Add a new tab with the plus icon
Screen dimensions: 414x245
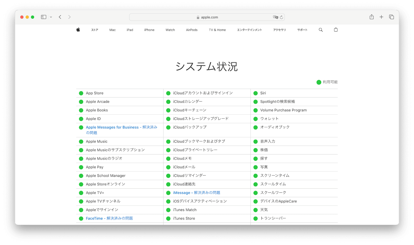382,17
